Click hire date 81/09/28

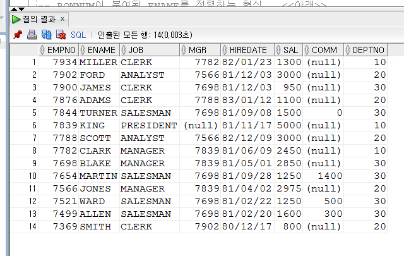[x=247, y=176]
